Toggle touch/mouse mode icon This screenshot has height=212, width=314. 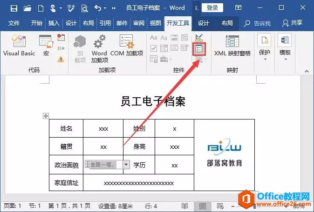pos(53,8)
